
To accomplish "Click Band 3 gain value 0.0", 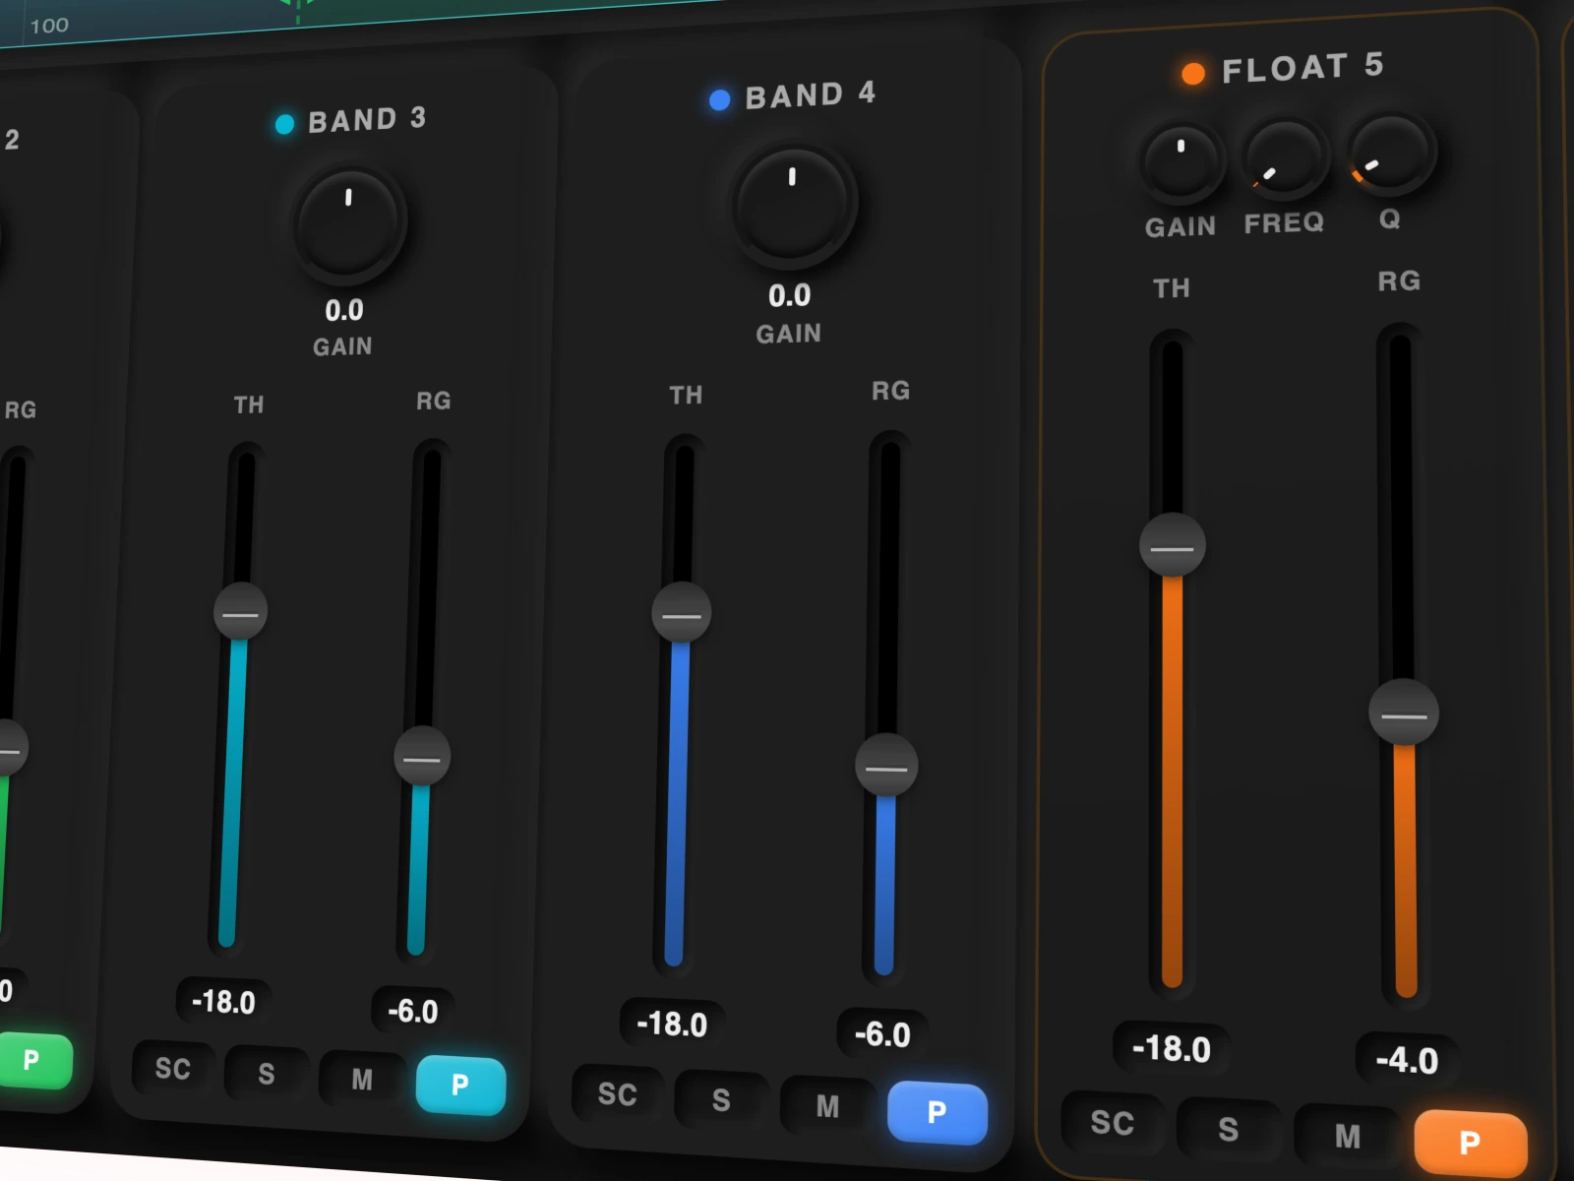I will click(344, 311).
